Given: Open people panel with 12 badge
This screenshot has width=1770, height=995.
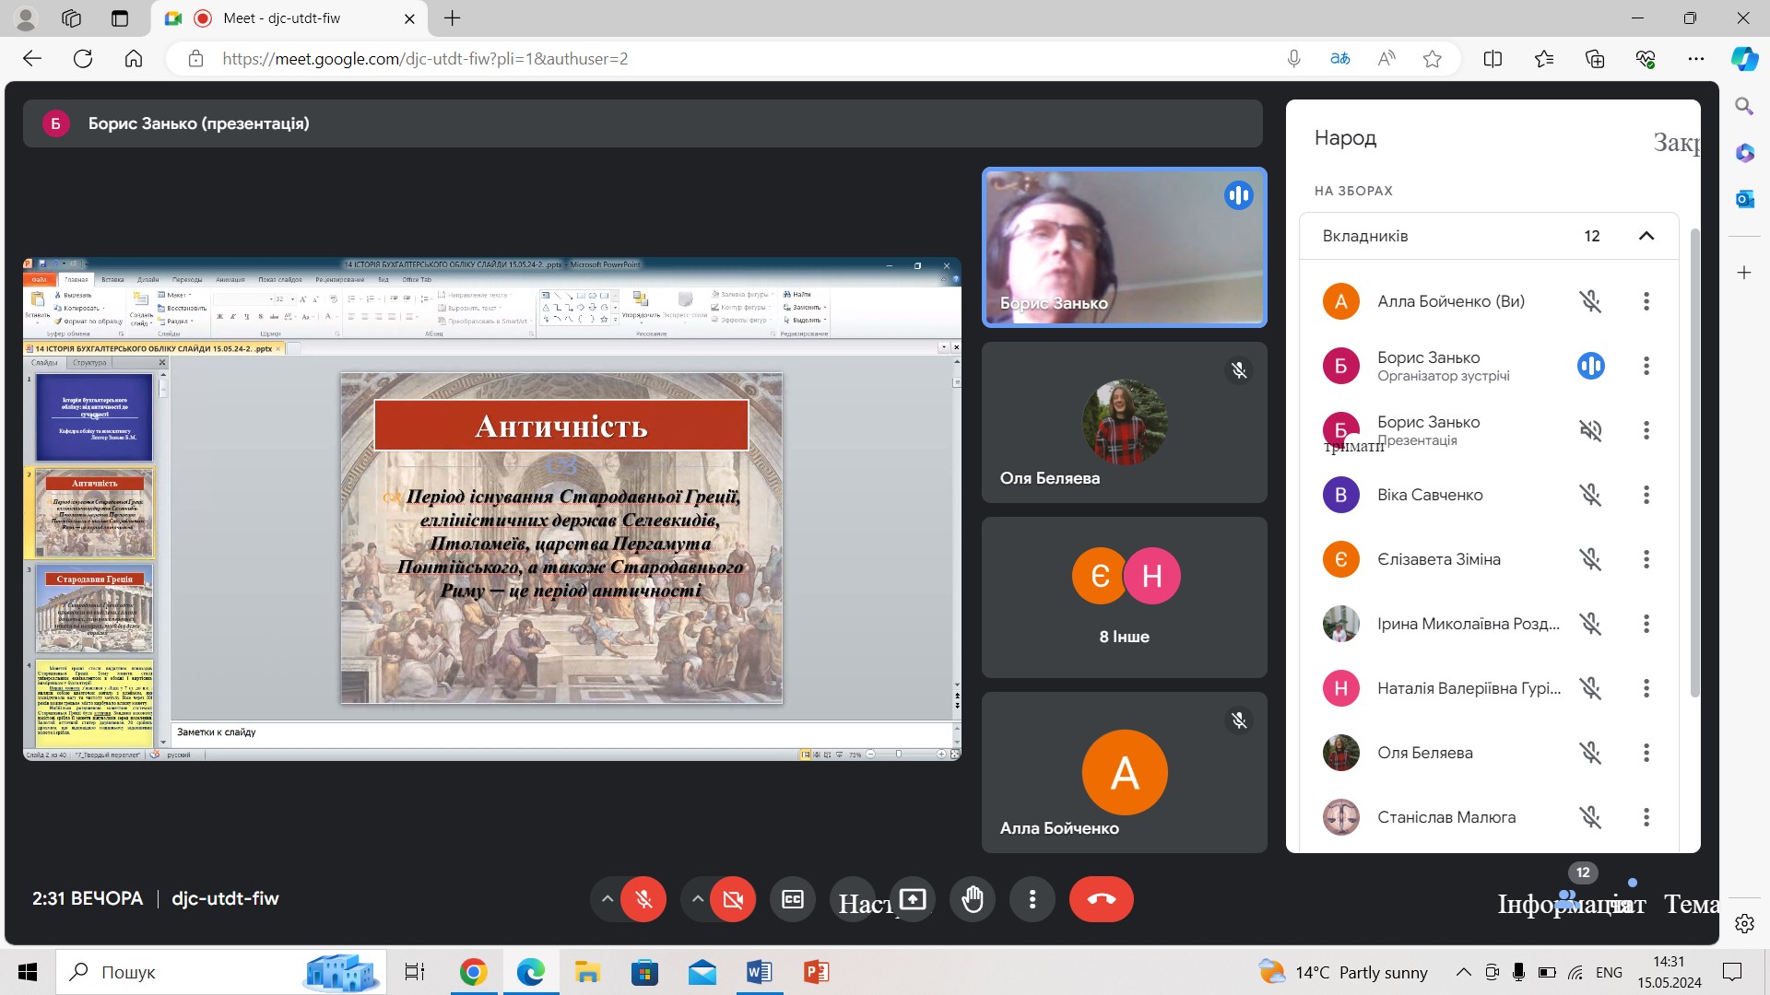Looking at the screenshot, I should click(x=1567, y=899).
